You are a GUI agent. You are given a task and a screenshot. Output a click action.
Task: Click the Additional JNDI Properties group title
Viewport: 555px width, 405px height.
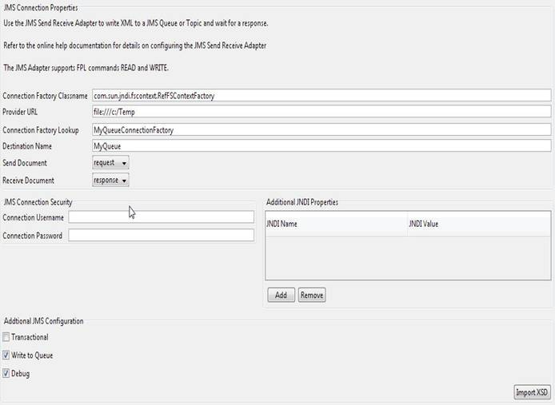(x=301, y=203)
